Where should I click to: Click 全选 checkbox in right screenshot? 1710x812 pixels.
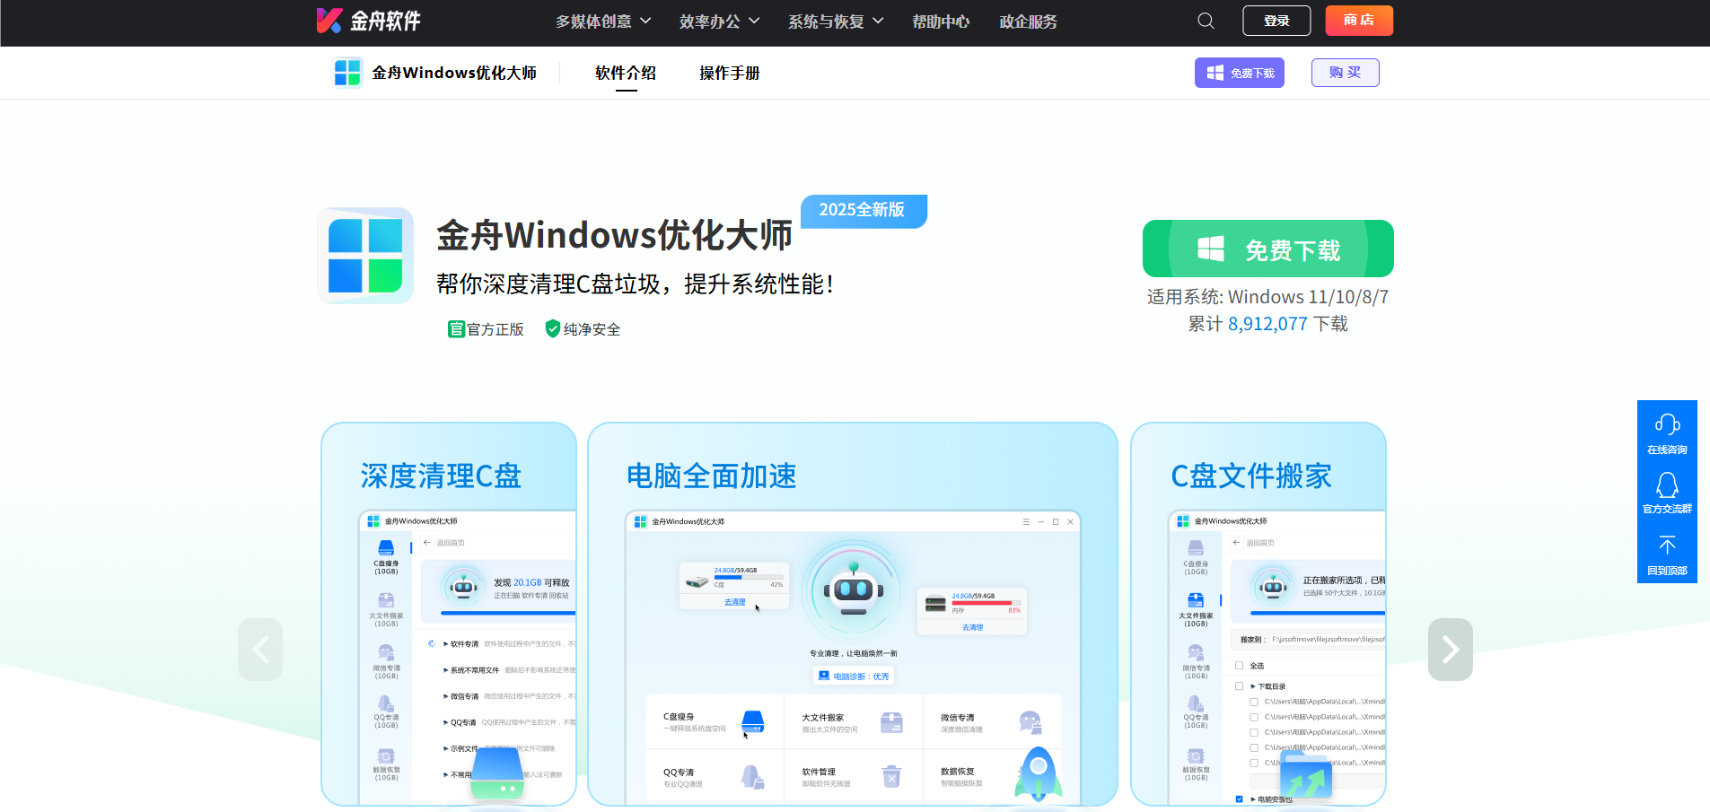1239,666
